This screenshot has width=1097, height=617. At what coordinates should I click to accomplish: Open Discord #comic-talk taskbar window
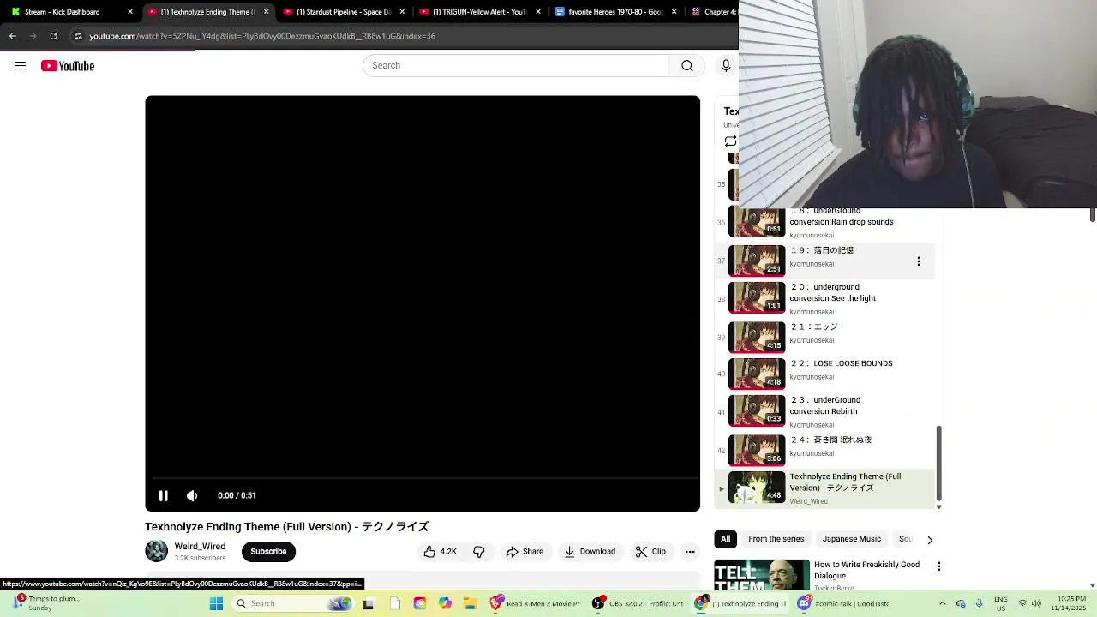click(845, 603)
